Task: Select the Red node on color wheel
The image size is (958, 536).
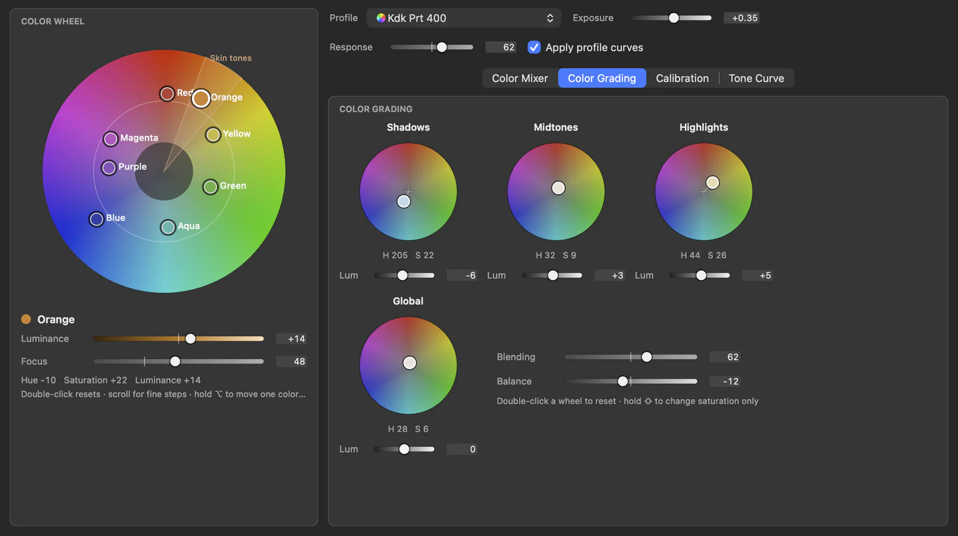Action: coord(167,93)
